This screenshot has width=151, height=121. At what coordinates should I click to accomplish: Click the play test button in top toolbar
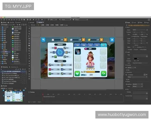click(x=42, y=20)
